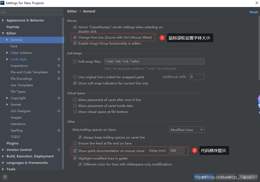Viewport: 260px width, 182px height.
Task: Click project-level icon beside Copyright
Action: coord(59,98)
